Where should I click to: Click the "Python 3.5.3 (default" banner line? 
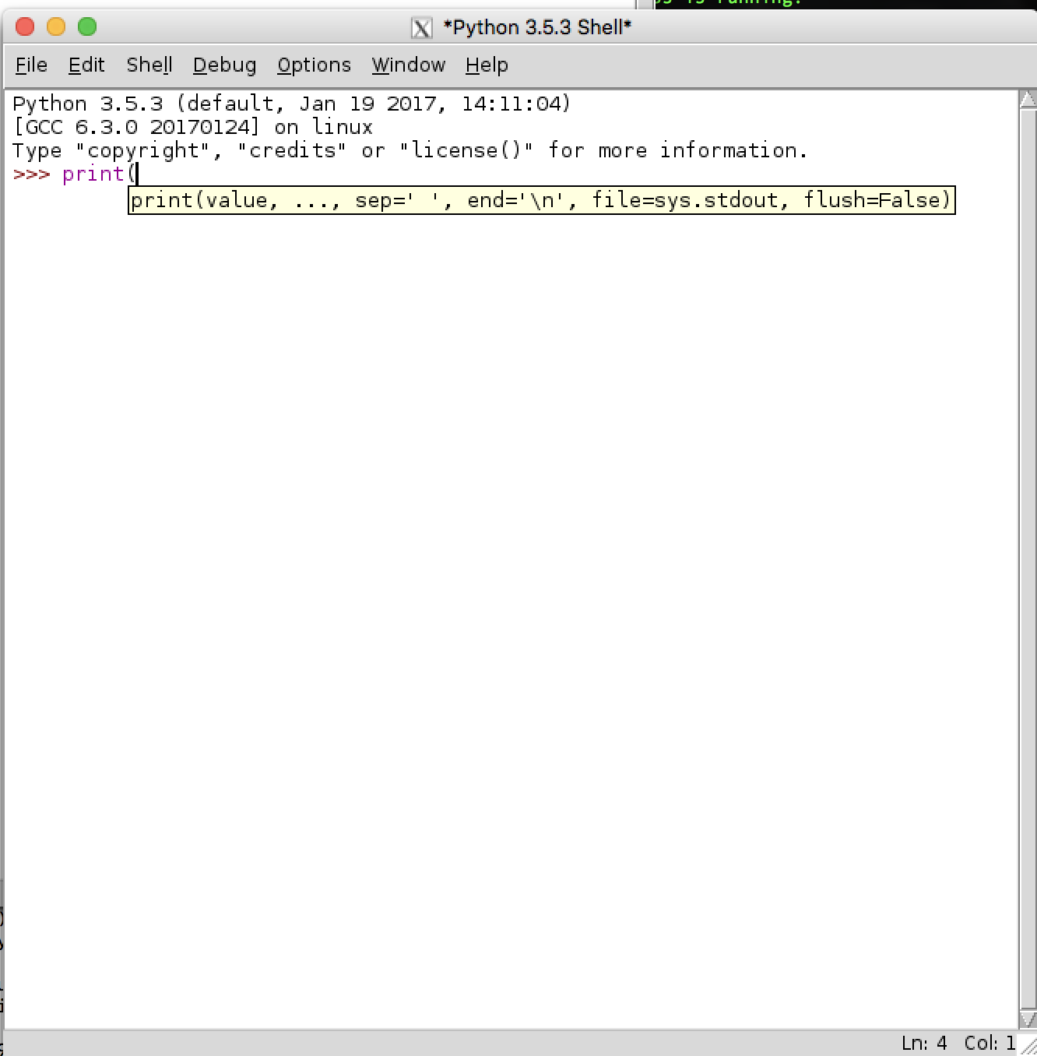coord(292,104)
